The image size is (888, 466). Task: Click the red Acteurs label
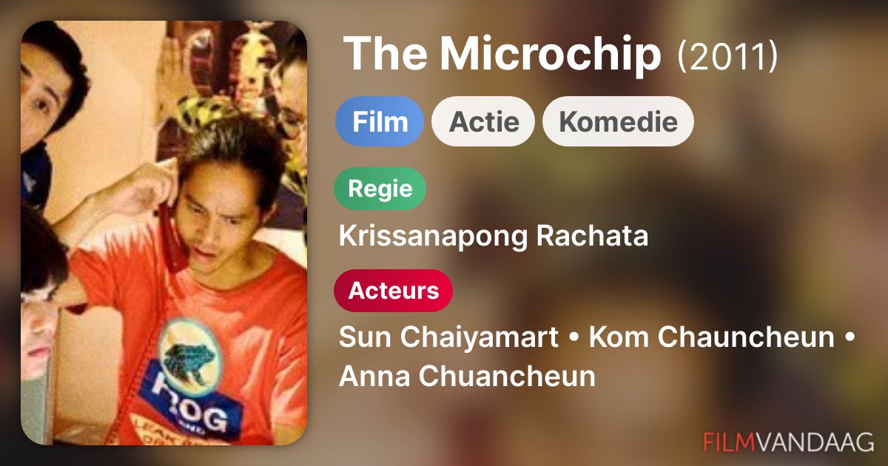click(394, 291)
